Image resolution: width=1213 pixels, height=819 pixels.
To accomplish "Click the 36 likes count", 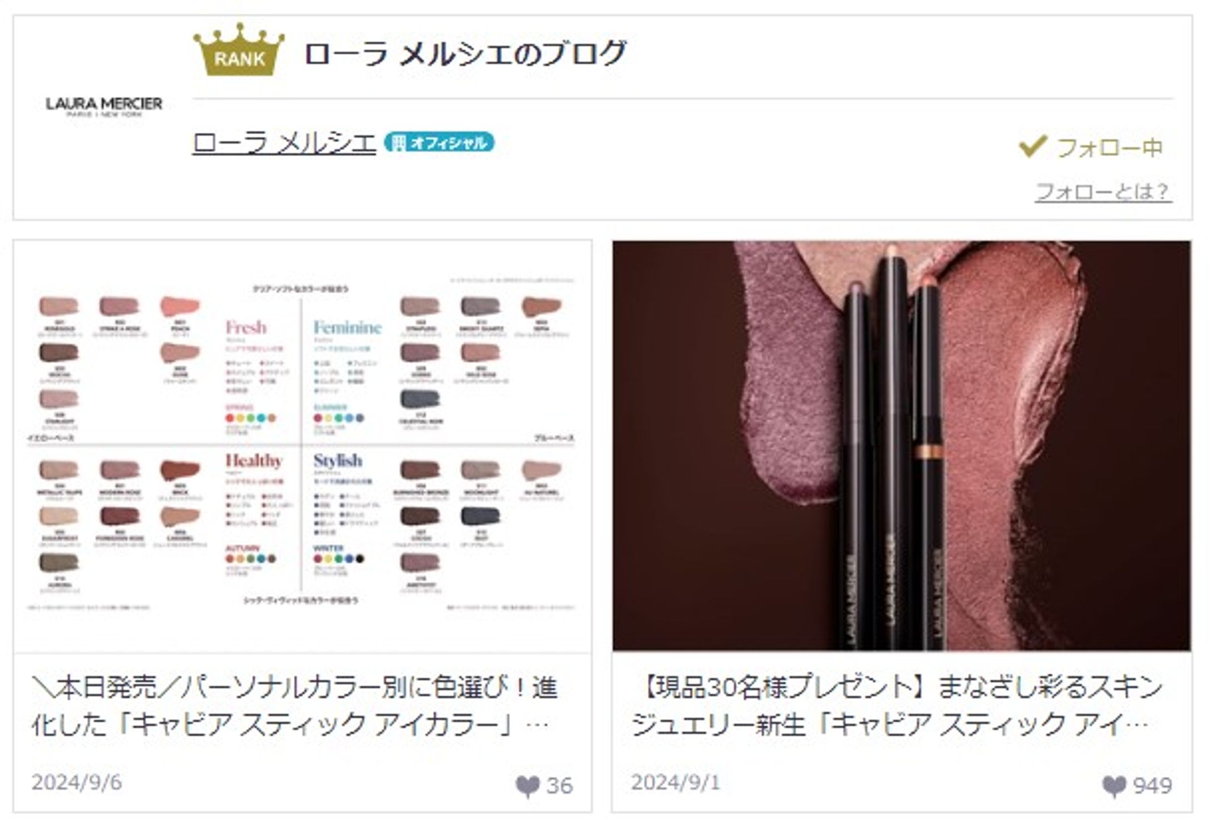I will click(559, 786).
